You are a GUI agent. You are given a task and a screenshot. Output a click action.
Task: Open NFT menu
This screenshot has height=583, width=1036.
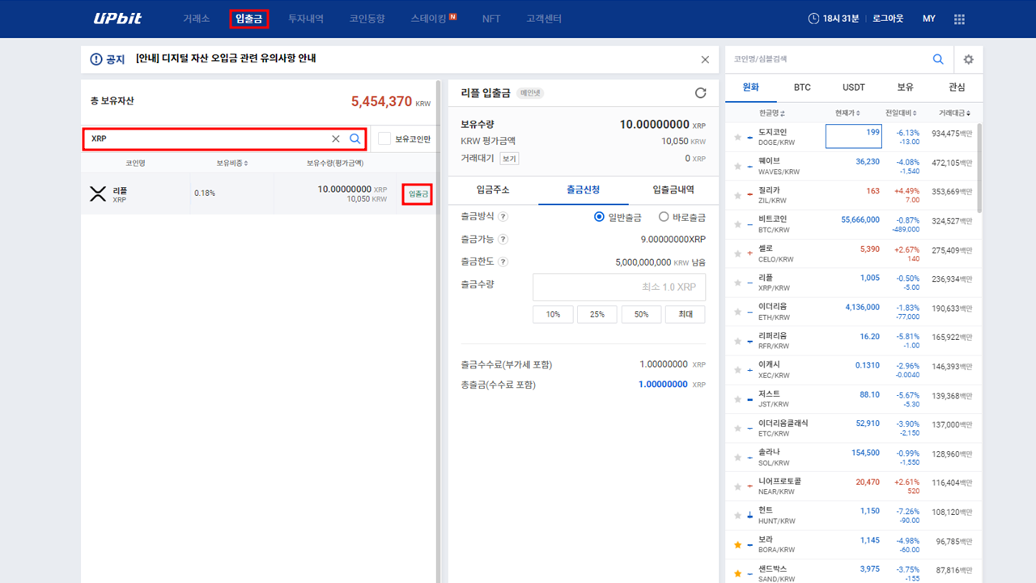[x=491, y=19]
